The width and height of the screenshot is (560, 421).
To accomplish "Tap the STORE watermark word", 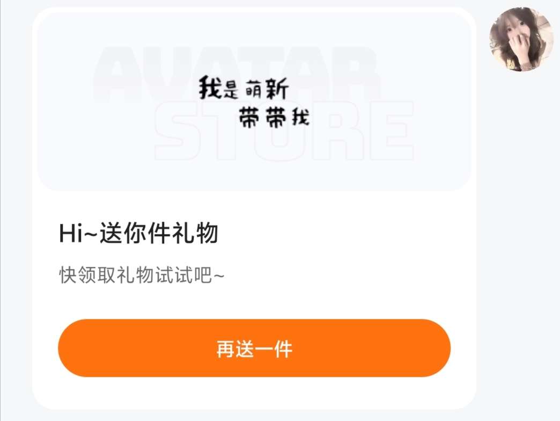I will pyautogui.click(x=284, y=130).
